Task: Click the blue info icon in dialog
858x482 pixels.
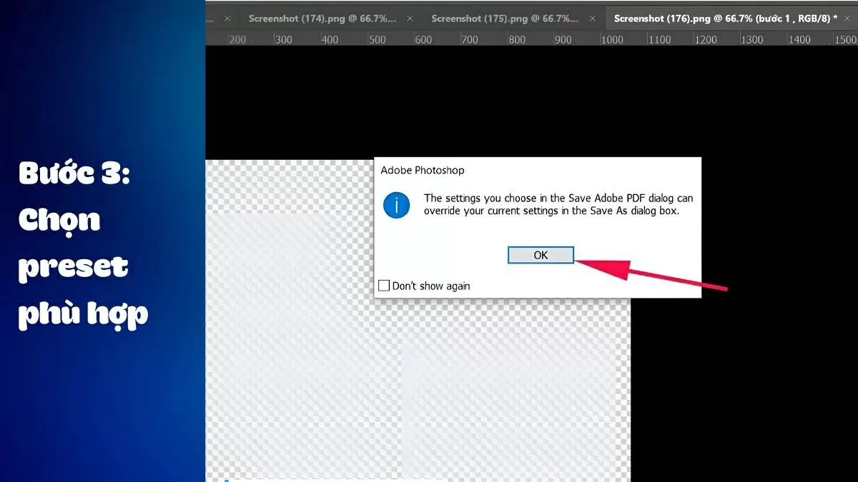Action: 396,206
